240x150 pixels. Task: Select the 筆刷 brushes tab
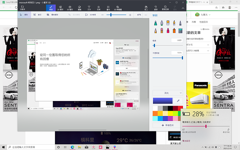[51, 8]
